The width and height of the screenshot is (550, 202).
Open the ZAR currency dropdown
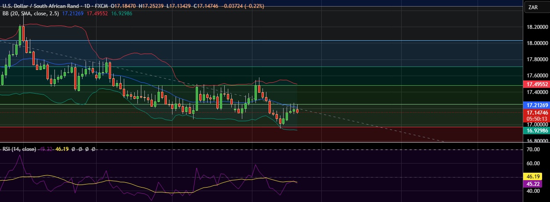533,7
